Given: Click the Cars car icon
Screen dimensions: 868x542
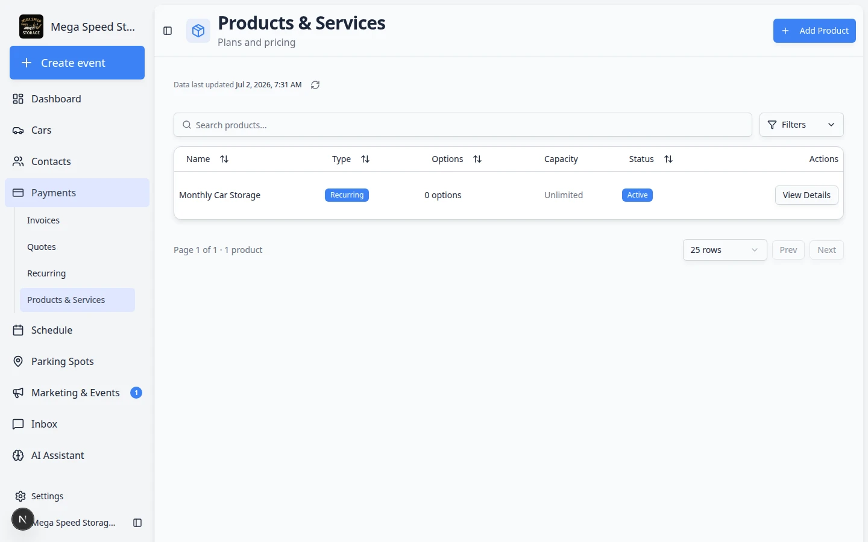Looking at the screenshot, I should tap(18, 130).
